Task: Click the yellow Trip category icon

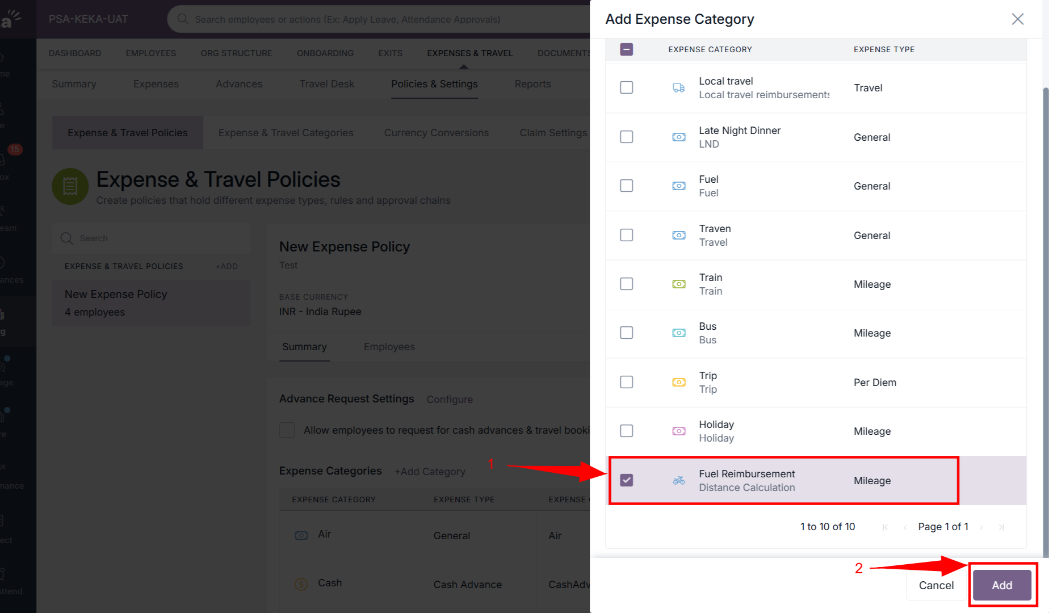Action: (x=678, y=383)
